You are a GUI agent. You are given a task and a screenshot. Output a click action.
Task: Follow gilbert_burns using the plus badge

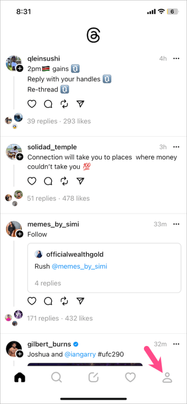point(20,354)
